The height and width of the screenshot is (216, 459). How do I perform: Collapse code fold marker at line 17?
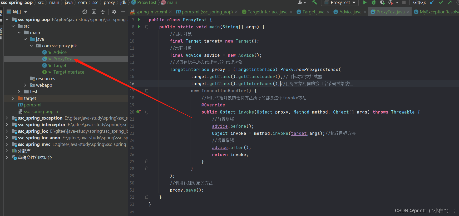147,91
